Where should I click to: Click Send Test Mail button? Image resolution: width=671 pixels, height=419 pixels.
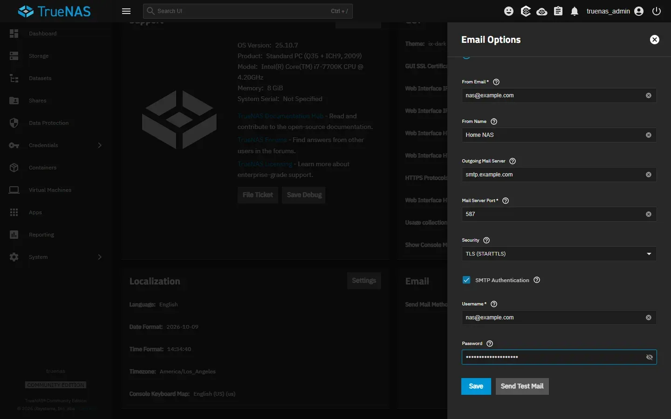522,386
